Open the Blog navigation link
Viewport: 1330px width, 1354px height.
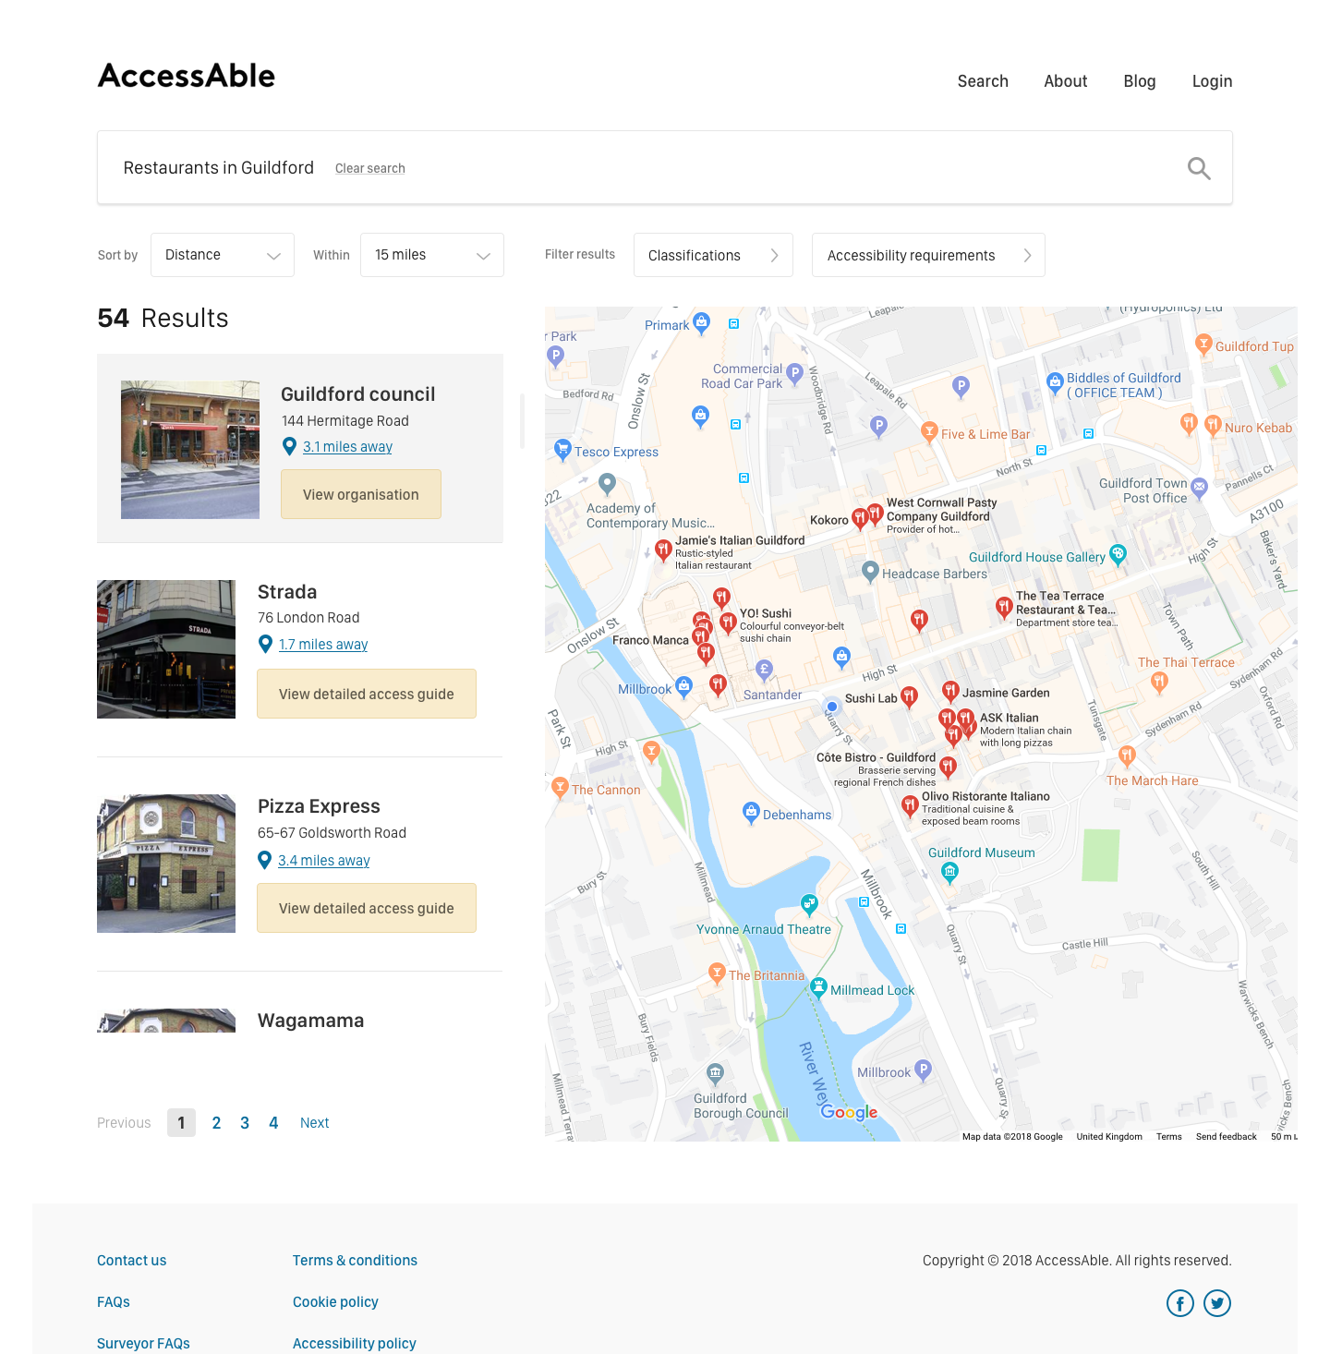pos(1140,81)
